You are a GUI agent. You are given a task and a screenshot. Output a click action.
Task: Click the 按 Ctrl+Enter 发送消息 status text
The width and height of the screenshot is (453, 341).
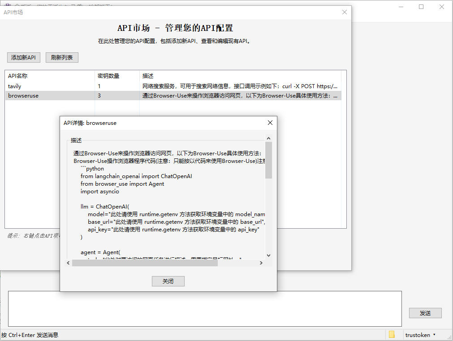click(30, 335)
